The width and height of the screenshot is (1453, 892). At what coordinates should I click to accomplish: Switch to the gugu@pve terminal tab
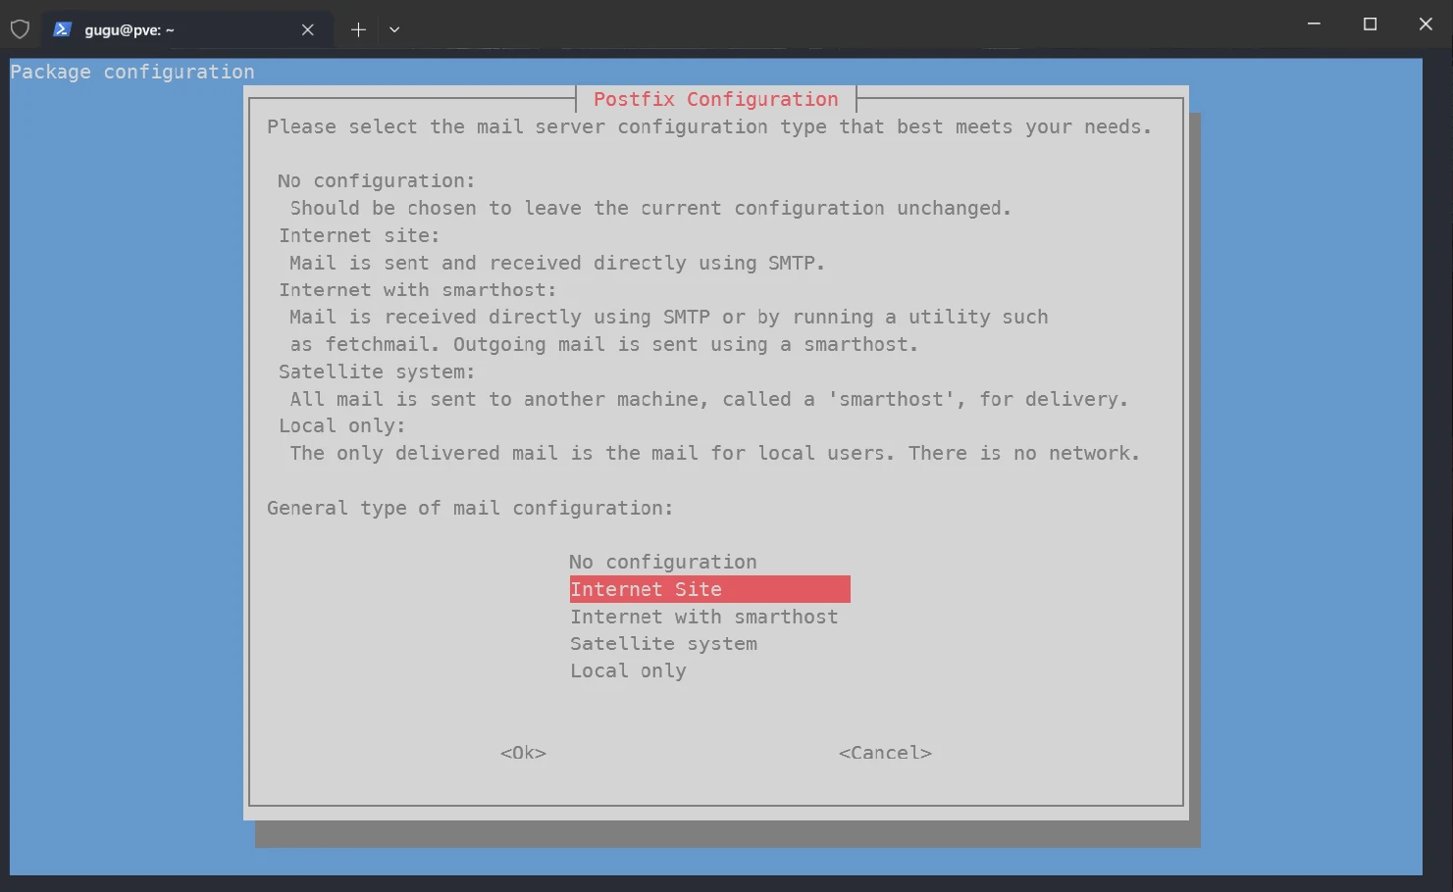click(x=186, y=29)
